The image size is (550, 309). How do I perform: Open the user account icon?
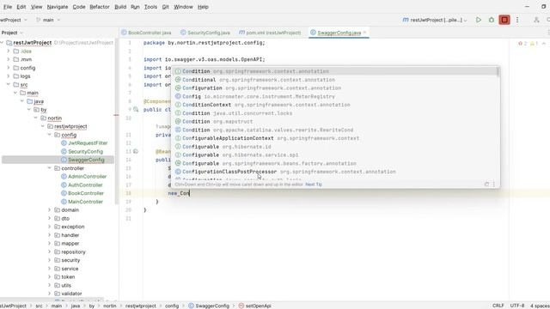click(x=536, y=20)
